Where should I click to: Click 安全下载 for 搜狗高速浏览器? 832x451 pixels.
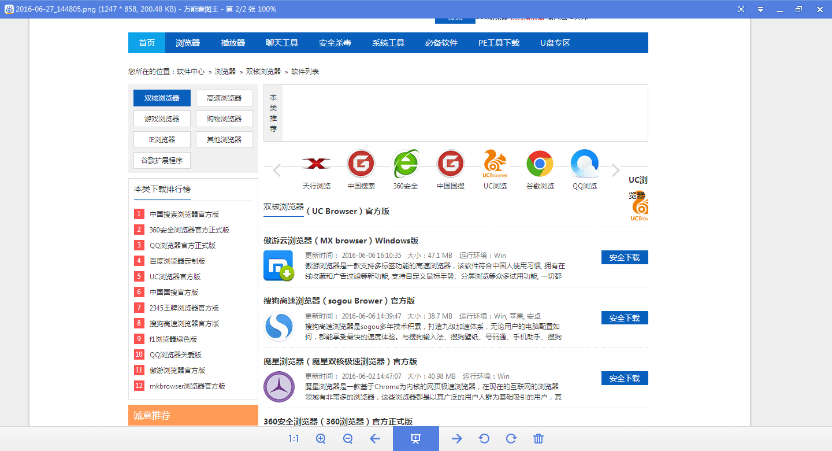pyautogui.click(x=625, y=318)
